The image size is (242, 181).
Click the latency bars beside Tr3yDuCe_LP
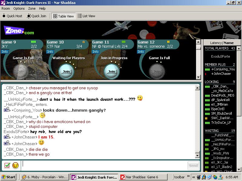click(x=207, y=123)
